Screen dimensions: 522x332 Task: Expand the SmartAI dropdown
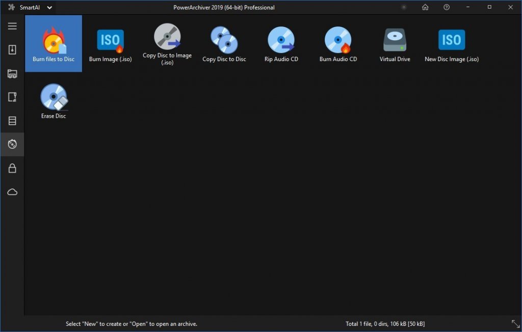(49, 8)
